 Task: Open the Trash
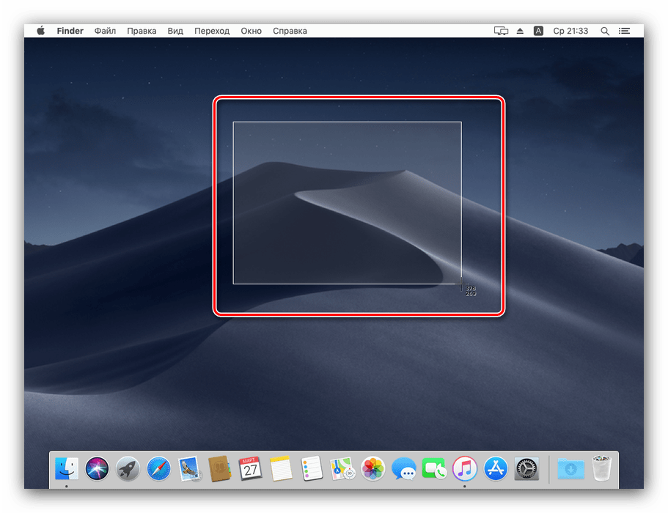click(x=601, y=469)
